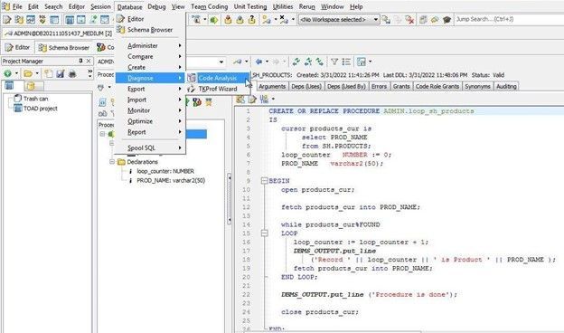Switch to the Schema Browser window tab

coord(63,47)
